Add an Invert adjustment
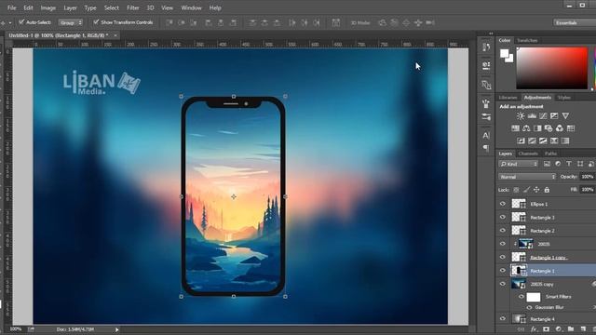This screenshot has height=335, width=596. click(x=521, y=141)
